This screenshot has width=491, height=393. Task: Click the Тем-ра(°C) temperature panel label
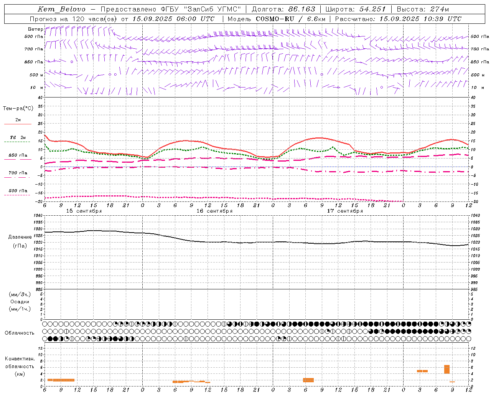pos(18,109)
